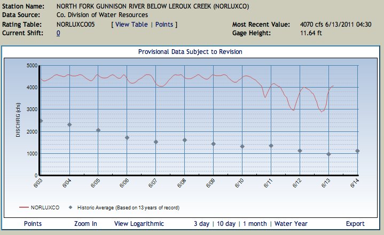Screen dimensions: 384x235
Task: Select the 10 day time range
Action: click(227, 224)
